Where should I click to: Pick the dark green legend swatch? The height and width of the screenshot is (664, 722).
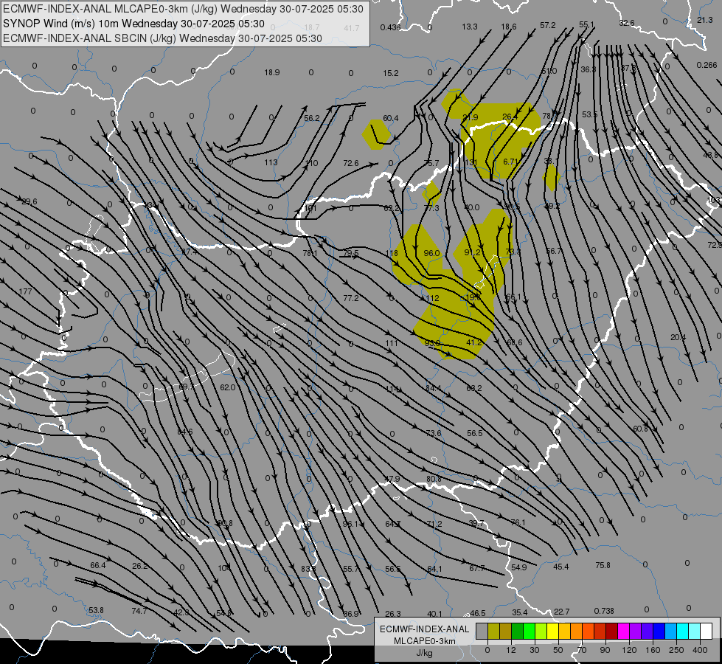[518, 632]
